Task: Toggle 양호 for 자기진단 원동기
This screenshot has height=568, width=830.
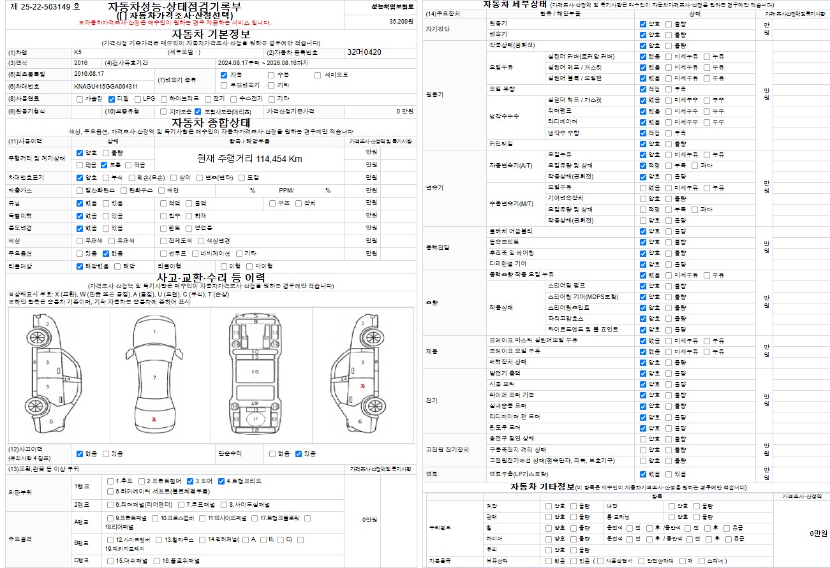Action: click(643, 24)
